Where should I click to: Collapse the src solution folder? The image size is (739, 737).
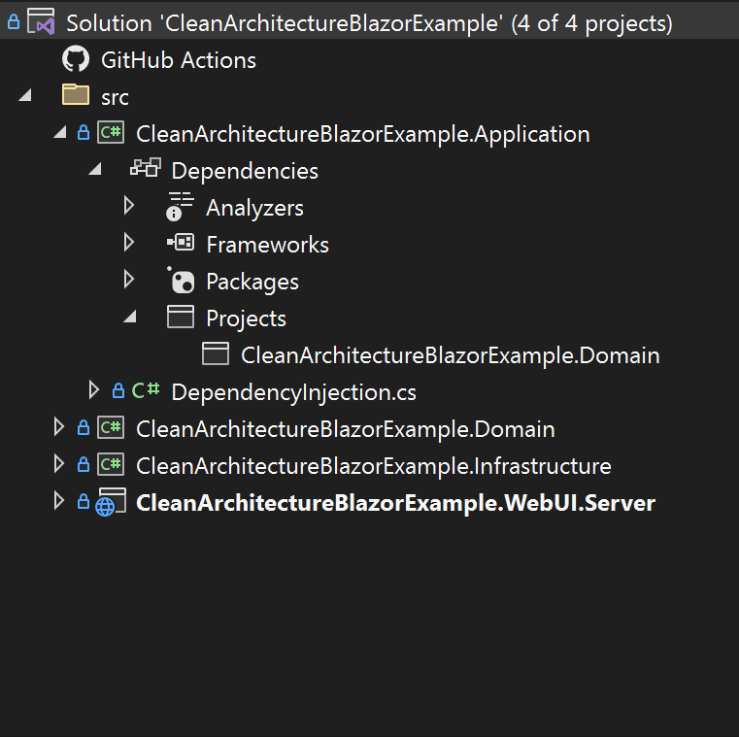[25, 96]
